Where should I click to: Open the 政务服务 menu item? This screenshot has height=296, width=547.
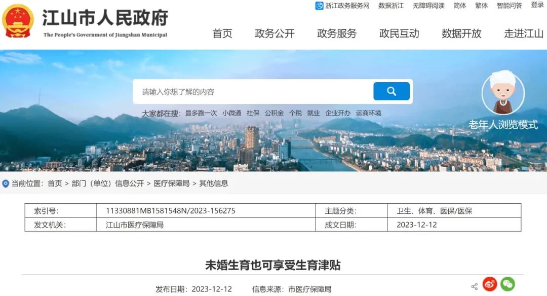337,33
